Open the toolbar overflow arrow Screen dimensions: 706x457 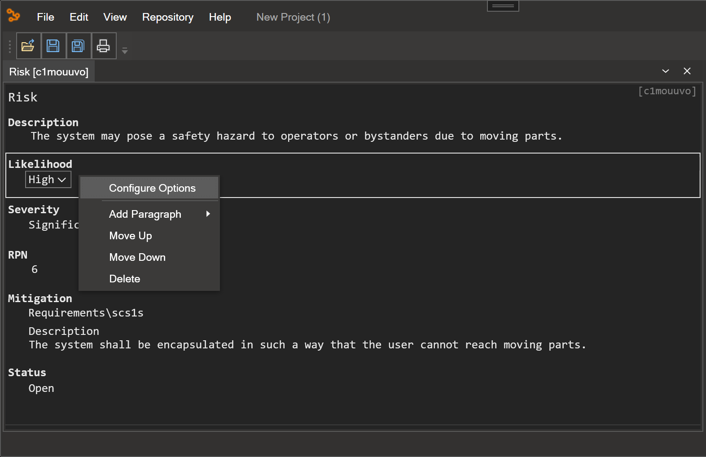tap(125, 51)
